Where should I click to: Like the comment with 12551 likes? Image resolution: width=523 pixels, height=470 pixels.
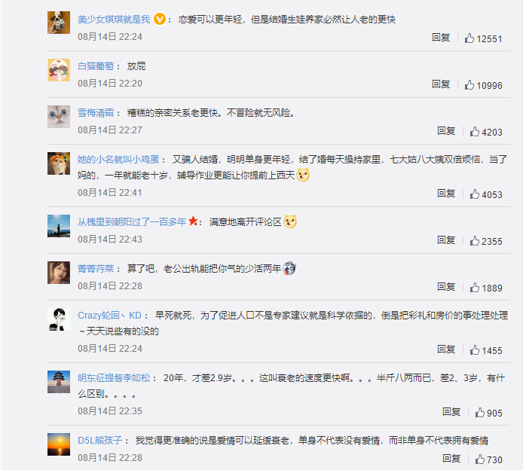469,38
